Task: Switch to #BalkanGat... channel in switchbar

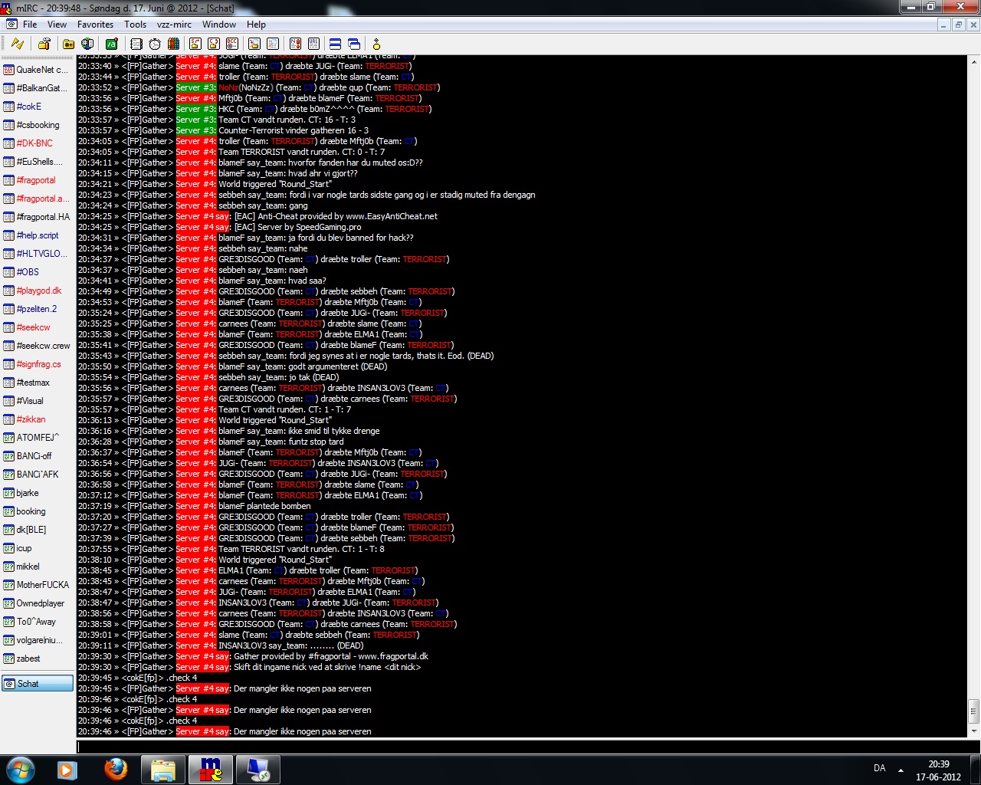Action: click(38, 88)
